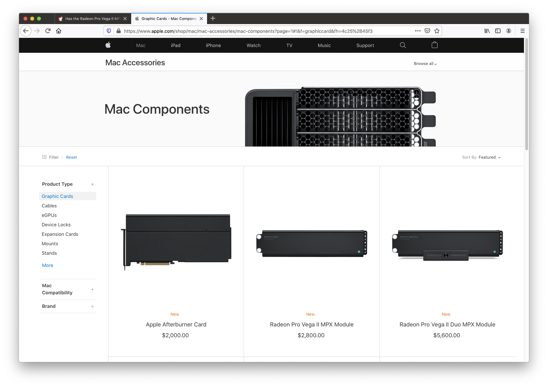Select the Stands product type filter
The image size is (548, 387).
tap(49, 253)
